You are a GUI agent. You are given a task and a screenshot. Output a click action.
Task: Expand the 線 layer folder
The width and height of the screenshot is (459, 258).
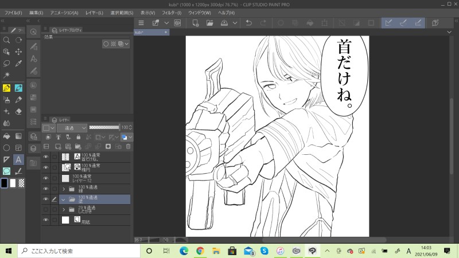(x=63, y=189)
